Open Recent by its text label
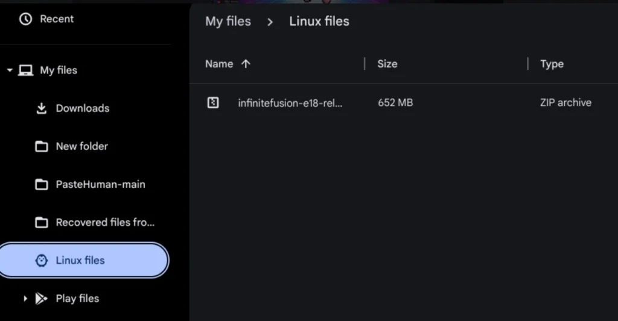Screen dimensions: 618x321 (x=57, y=19)
